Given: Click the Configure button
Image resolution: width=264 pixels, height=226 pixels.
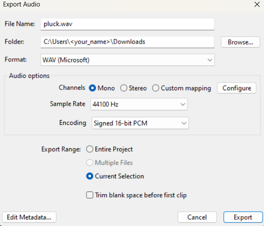Looking at the screenshot, I should (236, 88).
